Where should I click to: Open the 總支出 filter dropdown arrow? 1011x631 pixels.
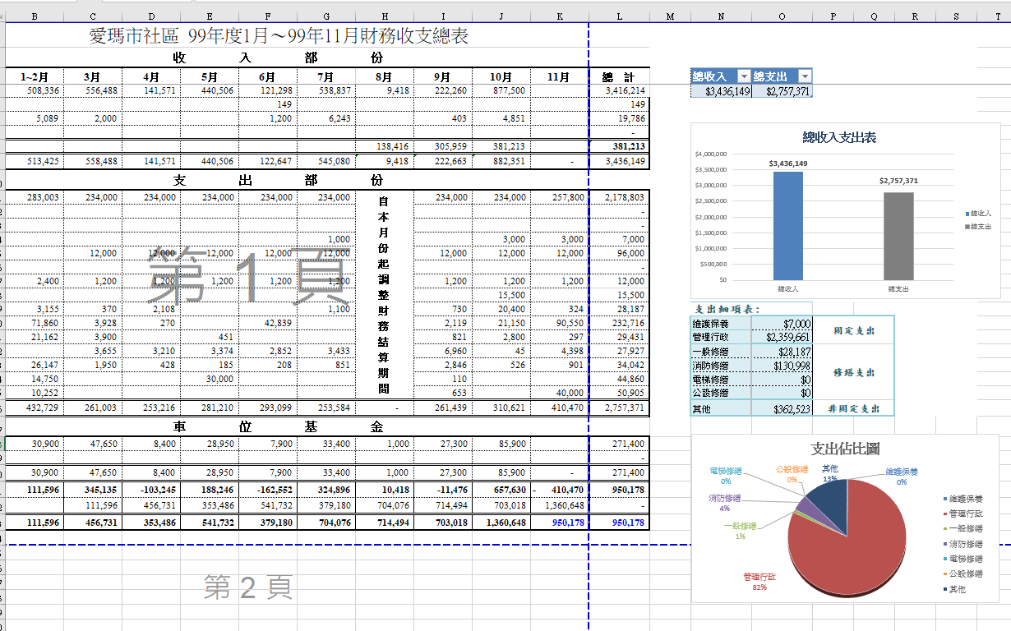(x=805, y=76)
